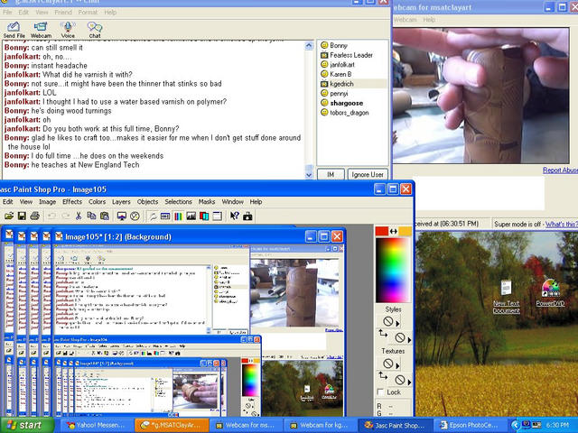Select user tobors_dragon in chat list

(349, 113)
